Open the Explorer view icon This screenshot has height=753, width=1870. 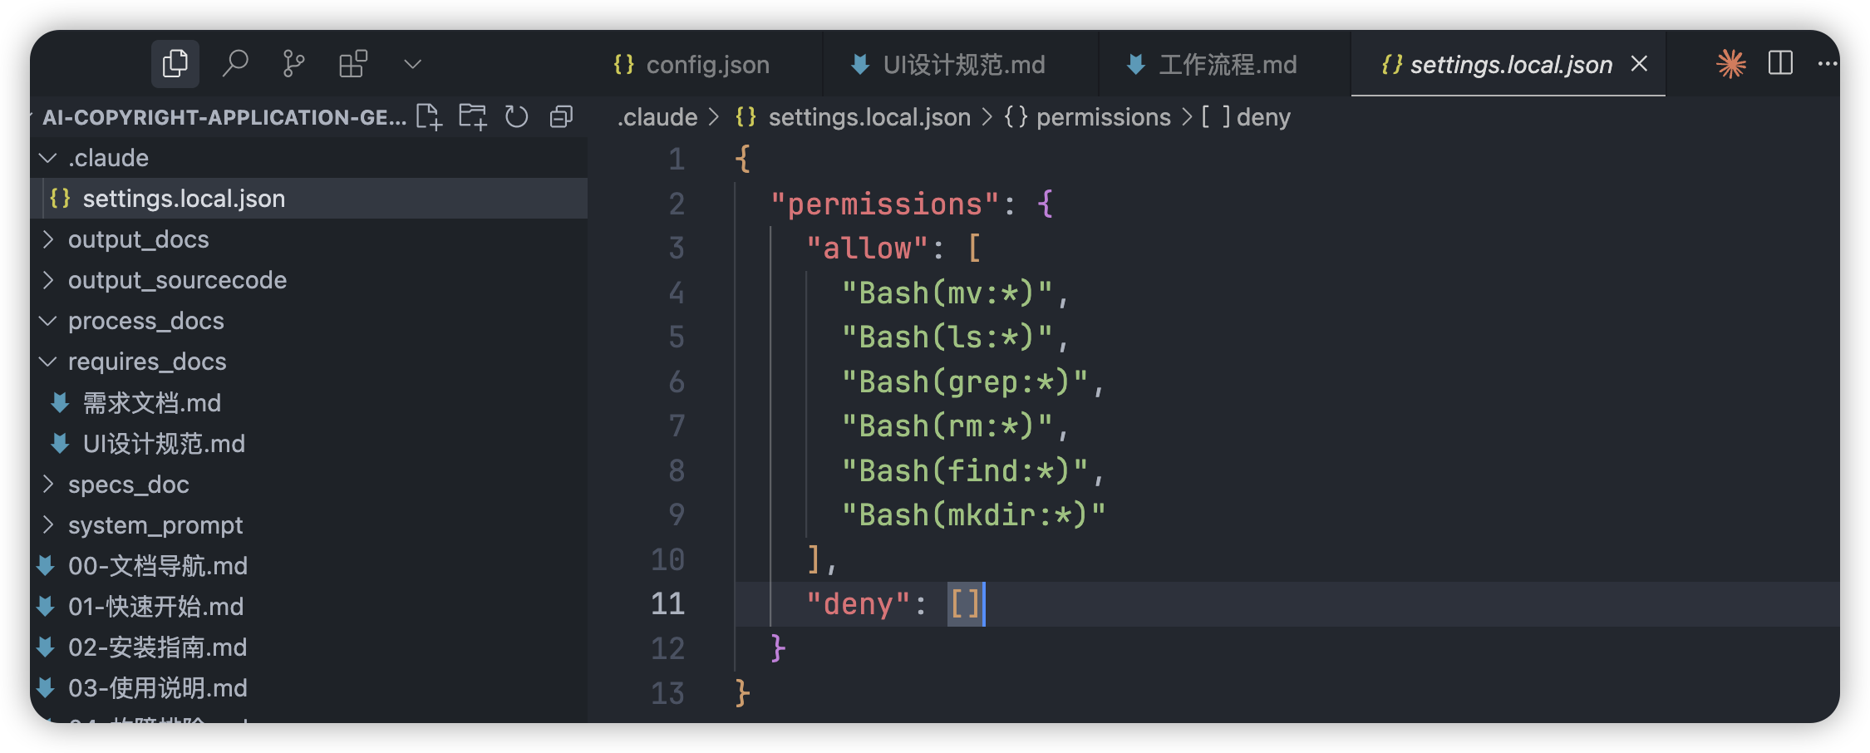(x=175, y=64)
